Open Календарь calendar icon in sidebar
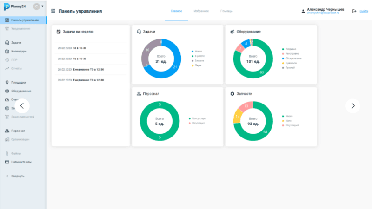 (7, 51)
